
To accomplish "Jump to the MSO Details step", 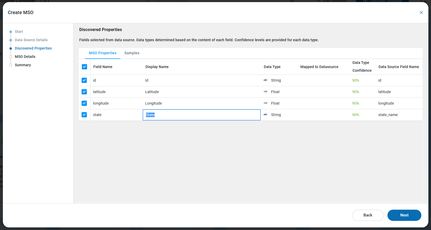I will [25, 57].
